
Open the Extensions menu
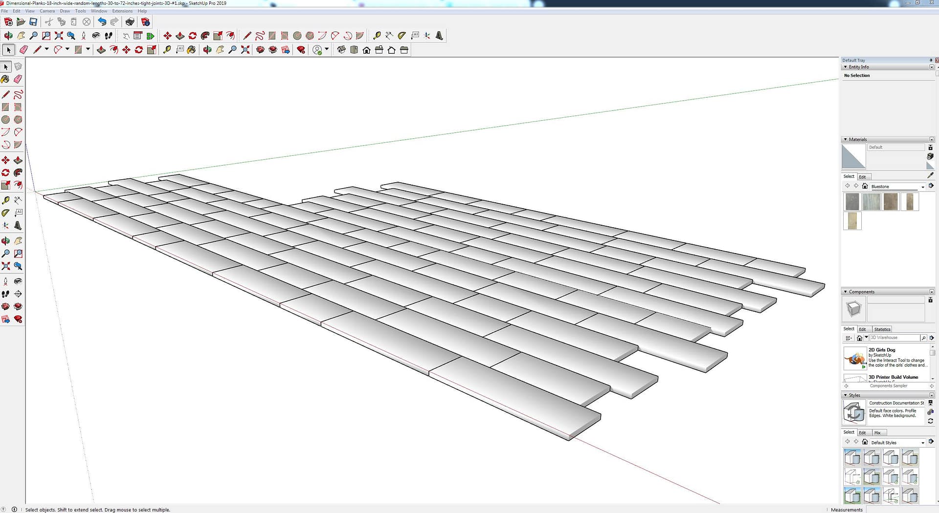pyautogui.click(x=122, y=11)
